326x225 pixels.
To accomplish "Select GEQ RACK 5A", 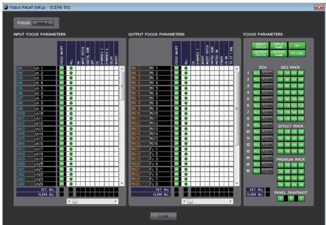I will (x=281, y=86).
